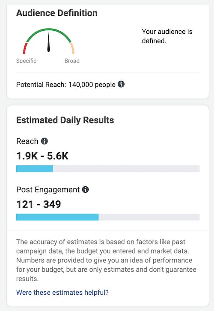
Task: Click 'Your audience is defined' text
Action: (167, 36)
